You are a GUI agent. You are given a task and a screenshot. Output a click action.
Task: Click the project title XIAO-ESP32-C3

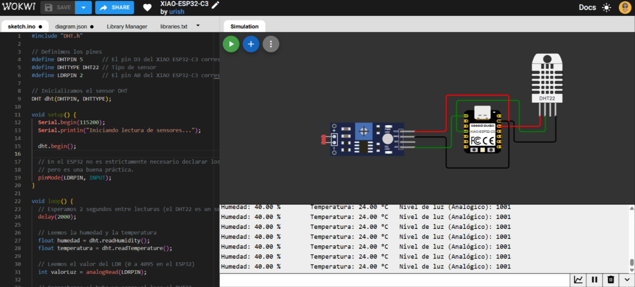click(x=184, y=4)
